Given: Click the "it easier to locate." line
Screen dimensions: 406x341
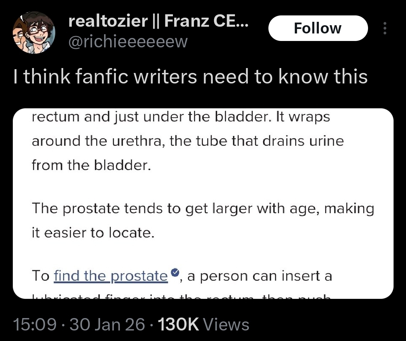Looking at the screenshot, I should click(93, 233).
